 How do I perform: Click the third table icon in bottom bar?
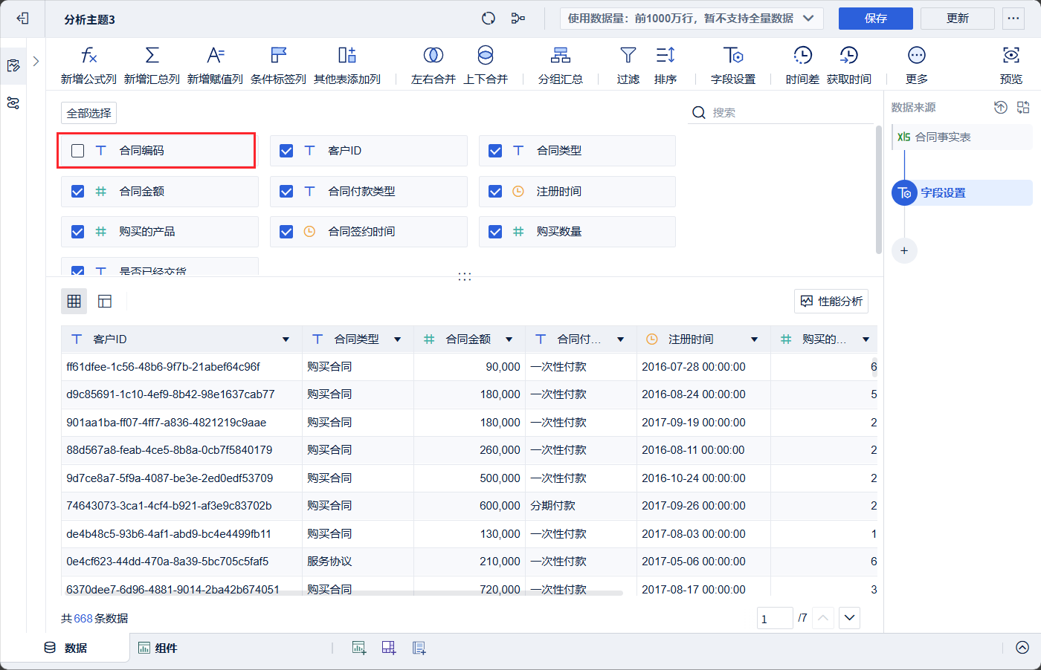[419, 648]
